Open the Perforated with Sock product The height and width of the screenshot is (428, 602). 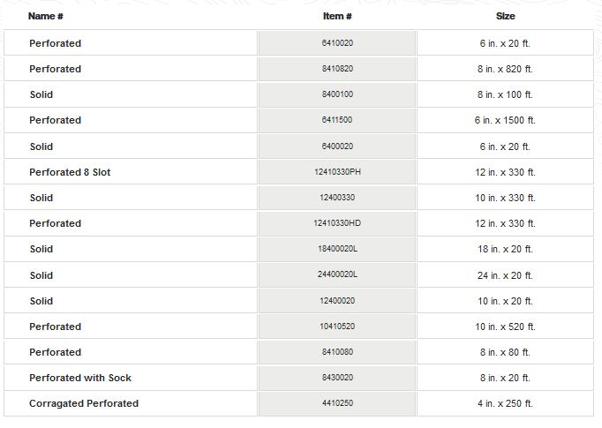pyautogui.click(x=80, y=378)
